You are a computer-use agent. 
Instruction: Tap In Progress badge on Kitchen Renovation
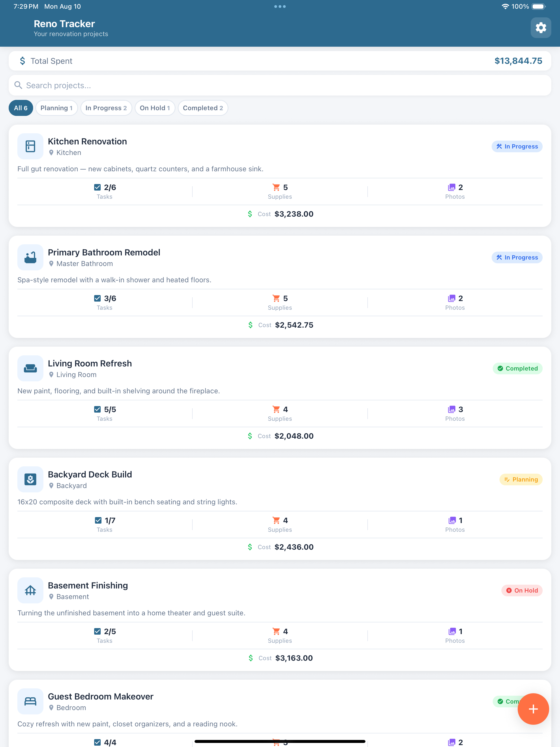coord(517,146)
